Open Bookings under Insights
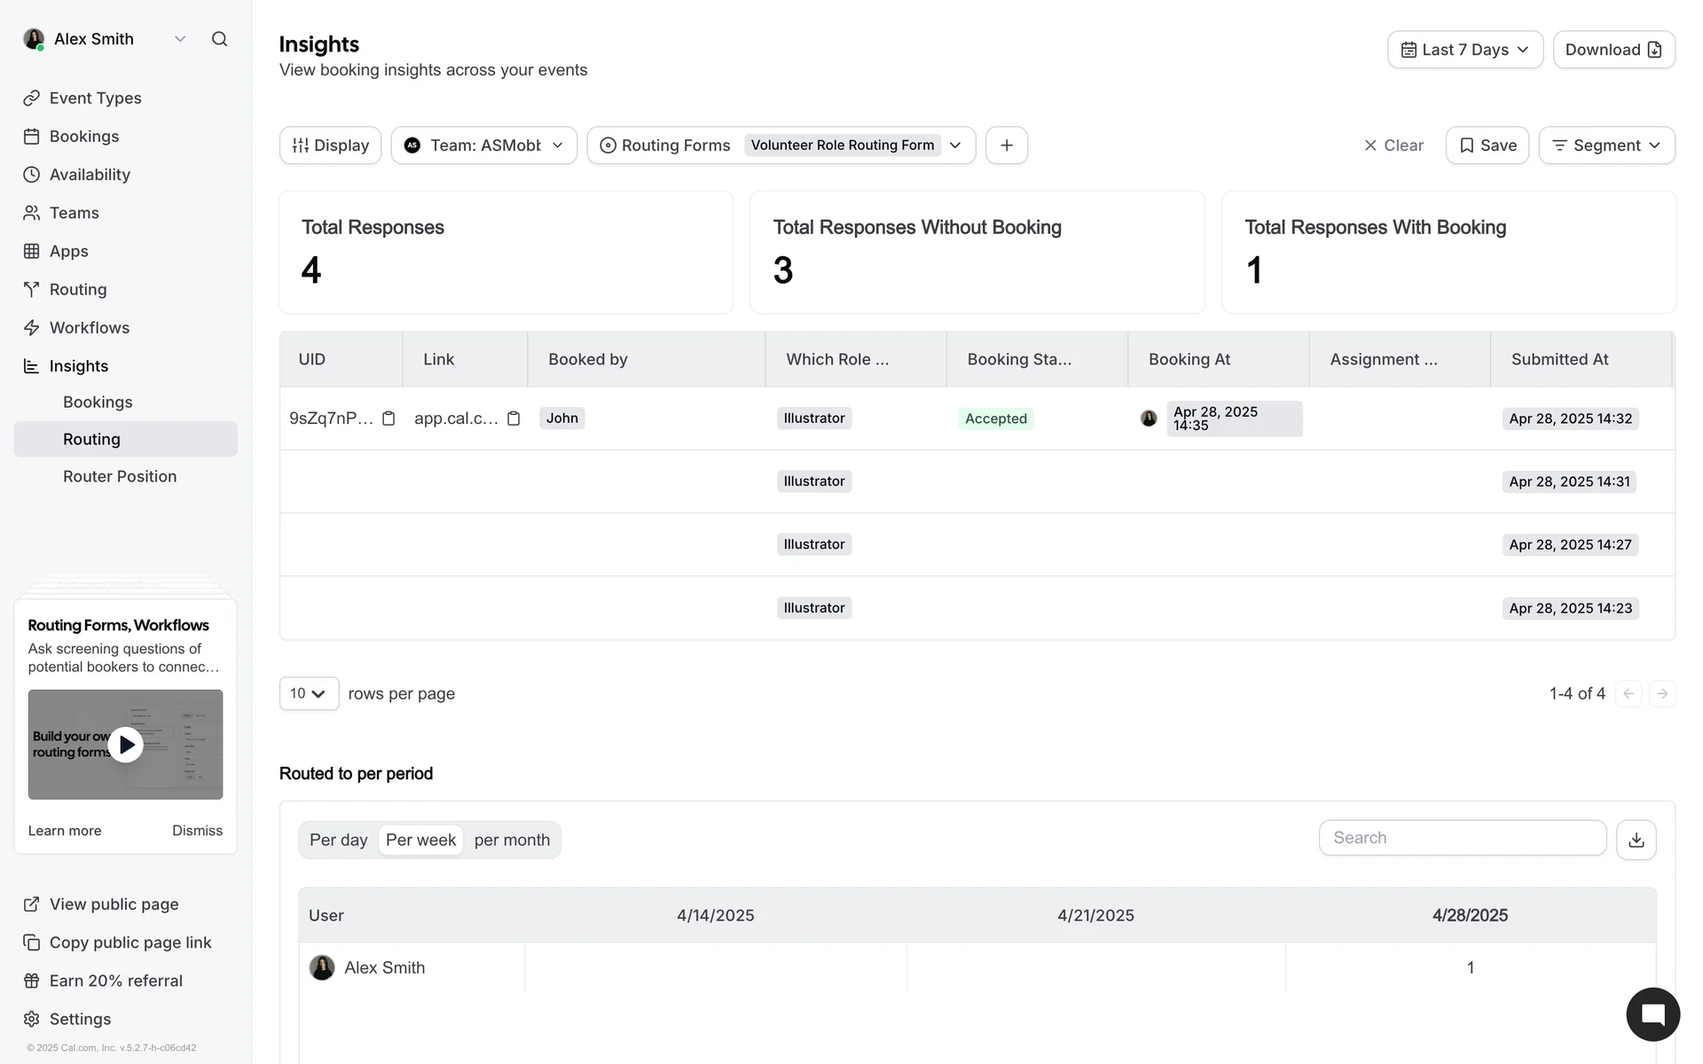The image size is (1703, 1064). (x=98, y=402)
